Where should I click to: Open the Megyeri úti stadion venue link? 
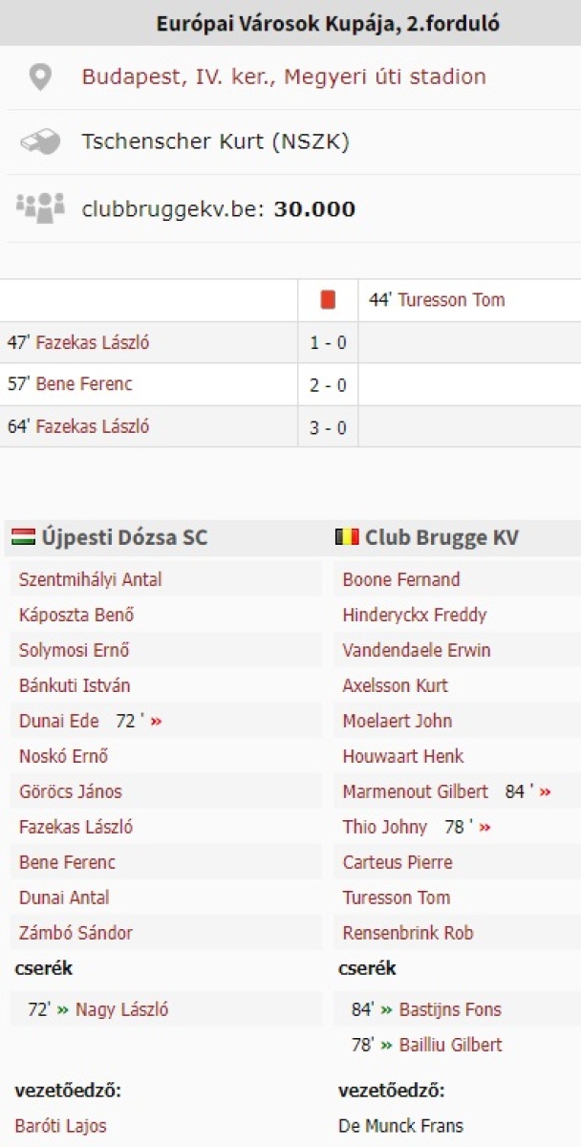pyautogui.click(x=284, y=76)
